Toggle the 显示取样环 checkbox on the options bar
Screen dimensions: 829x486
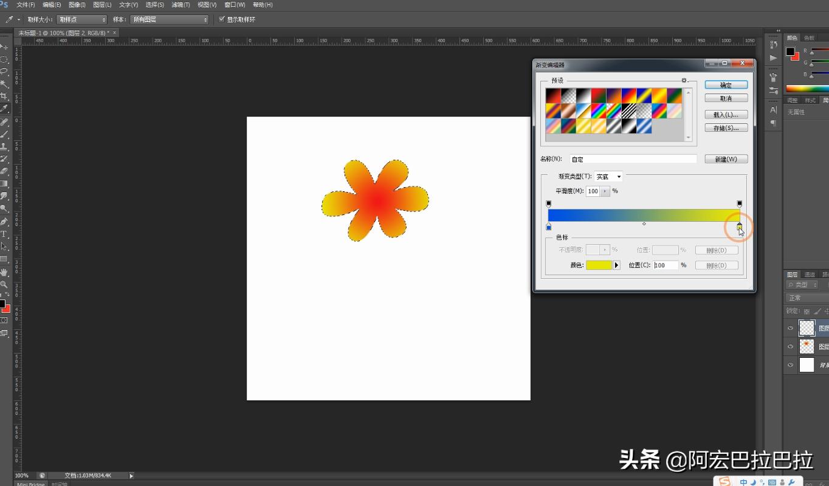222,19
